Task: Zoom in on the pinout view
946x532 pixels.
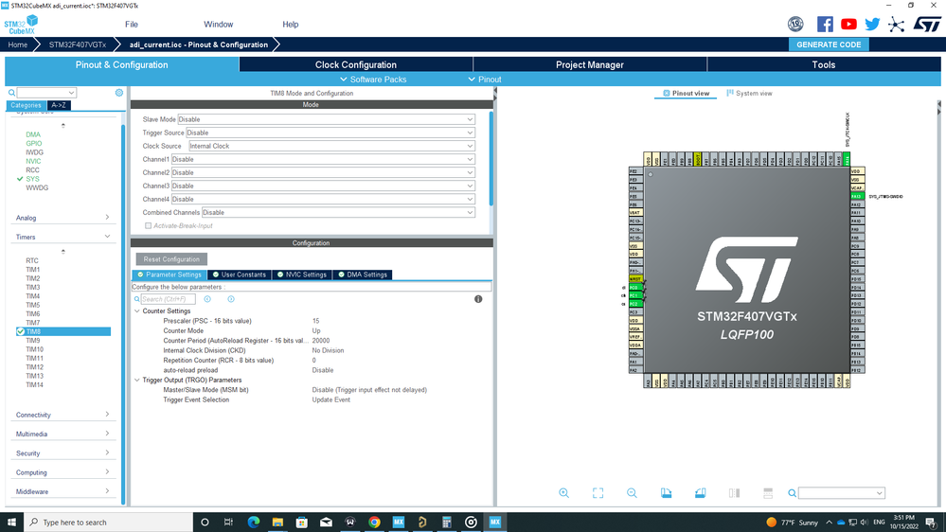Action: point(563,493)
